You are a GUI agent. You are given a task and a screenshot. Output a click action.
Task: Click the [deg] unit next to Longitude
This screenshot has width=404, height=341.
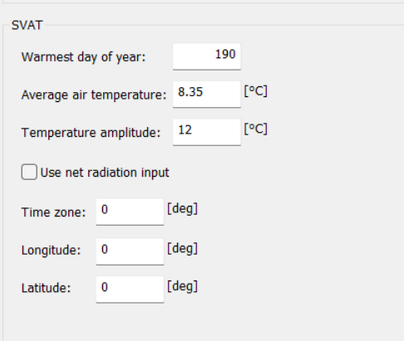click(183, 248)
